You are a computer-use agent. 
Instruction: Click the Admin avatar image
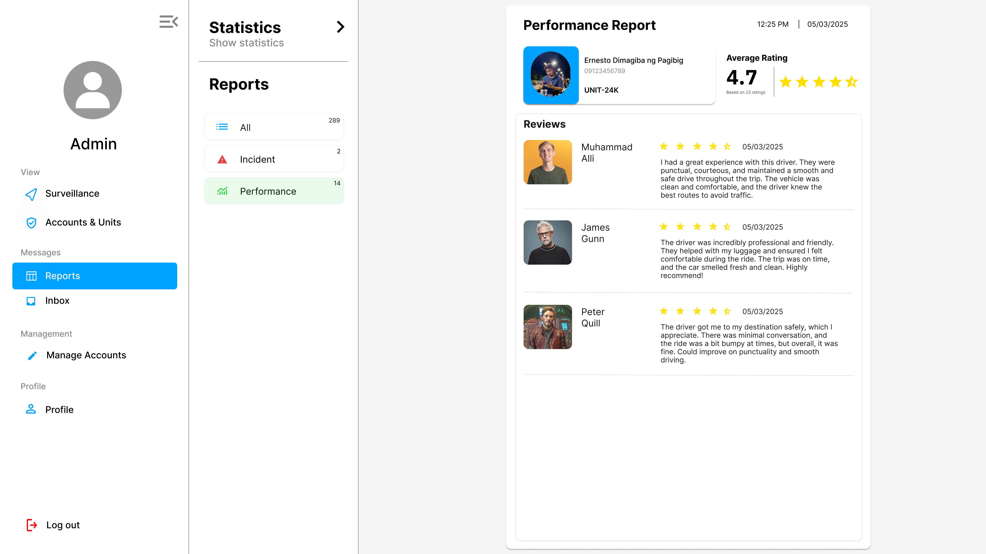point(93,90)
